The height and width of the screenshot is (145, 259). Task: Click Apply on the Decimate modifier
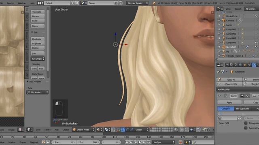tap(229, 102)
